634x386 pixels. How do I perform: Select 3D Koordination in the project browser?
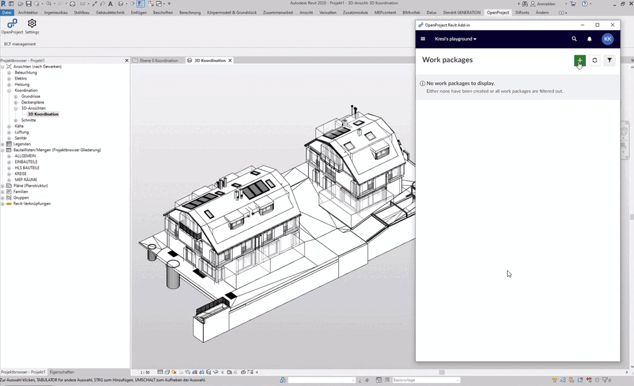point(43,114)
